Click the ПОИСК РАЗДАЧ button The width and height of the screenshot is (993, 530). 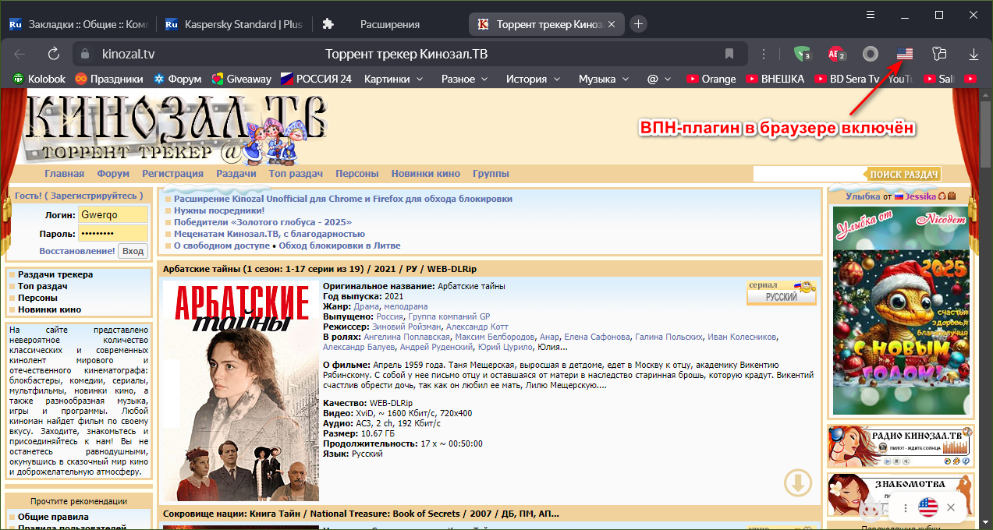[x=903, y=174]
